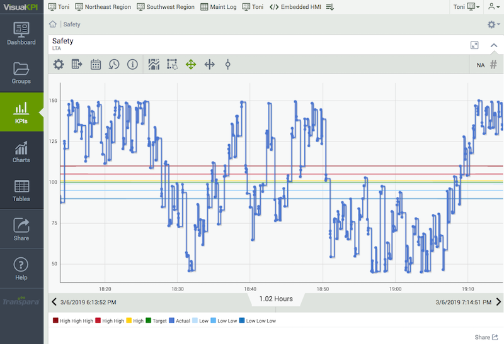Click the High High High legend swatch
This screenshot has width=504, height=344.
(55, 321)
